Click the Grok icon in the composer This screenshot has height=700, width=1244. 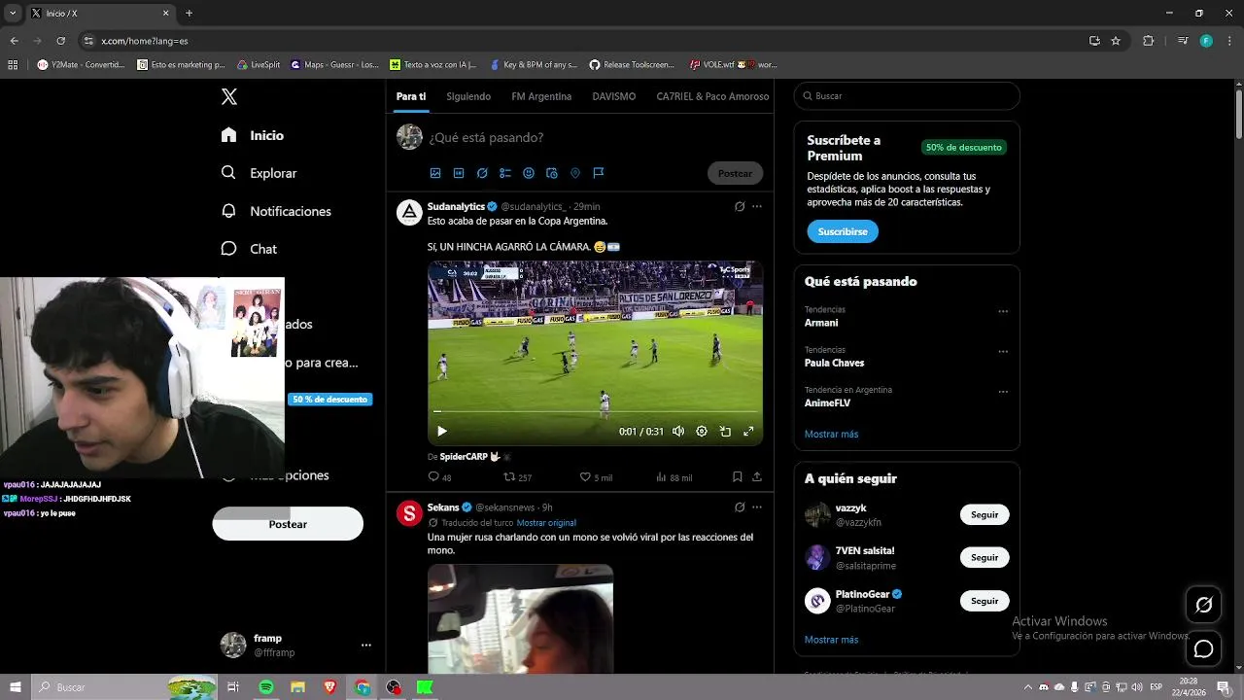click(x=482, y=173)
